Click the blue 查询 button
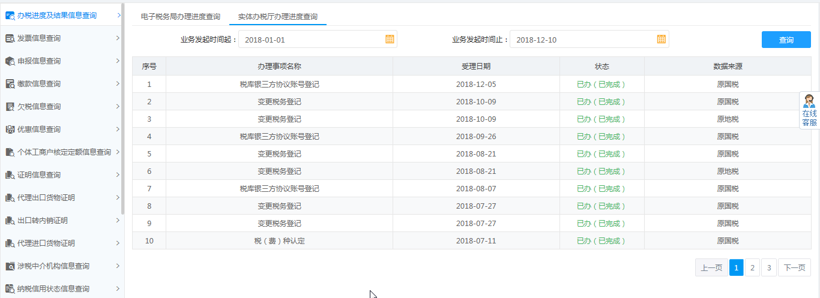Screen dimensions: 820x298 [786, 40]
